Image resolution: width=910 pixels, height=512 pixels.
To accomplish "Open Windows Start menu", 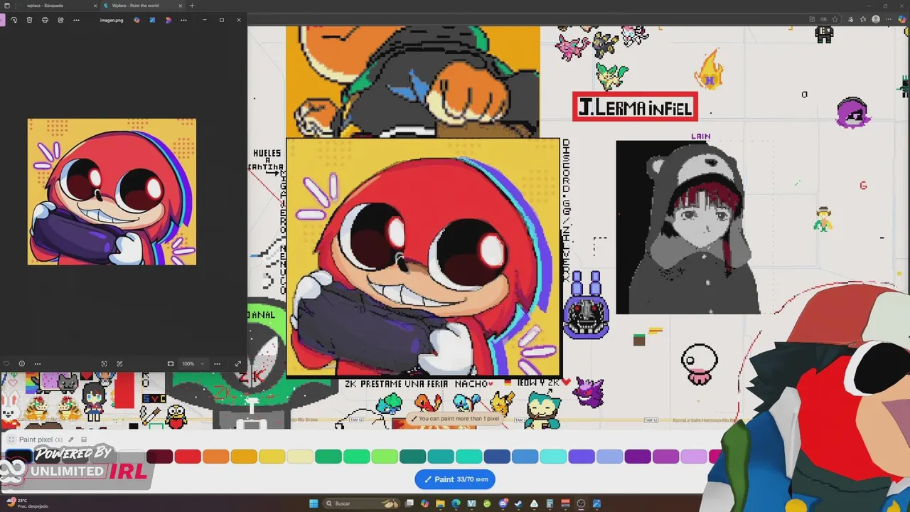I will point(314,503).
